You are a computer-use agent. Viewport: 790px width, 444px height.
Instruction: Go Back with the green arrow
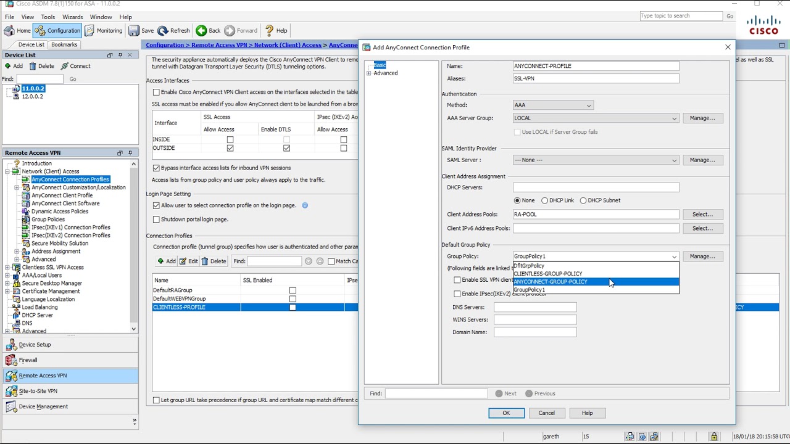pyautogui.click(x=209, y=30)
